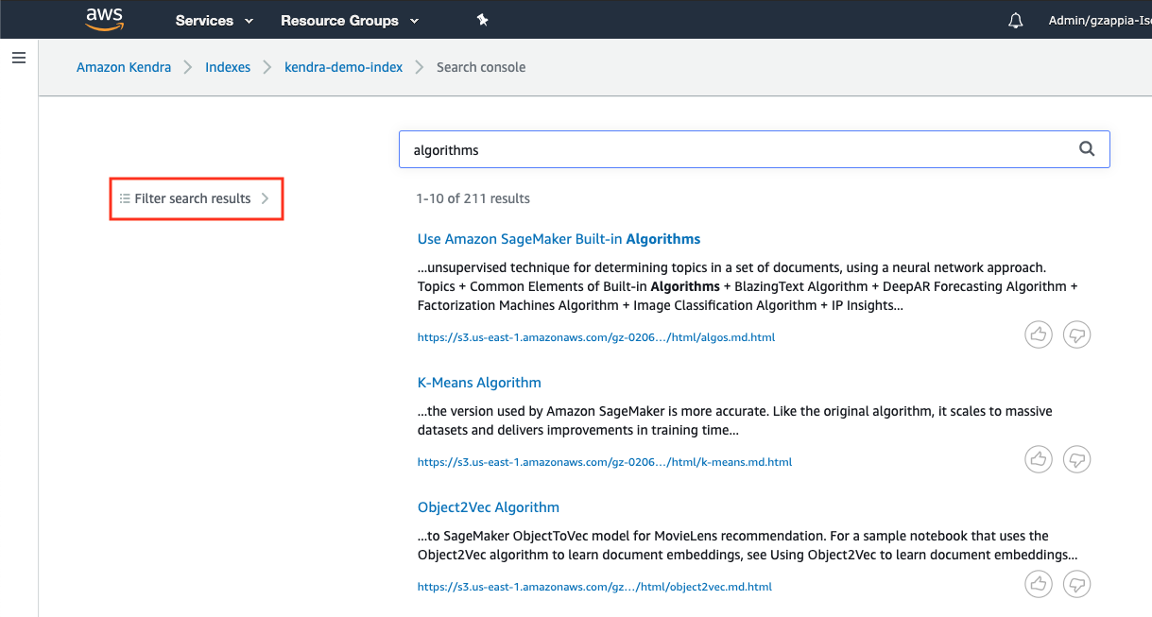The width and height of the screenshot is (1152, 617).
Task: Thumbs down the Object2Vec Algorithm result
Action: click(x=1077, y=584)
